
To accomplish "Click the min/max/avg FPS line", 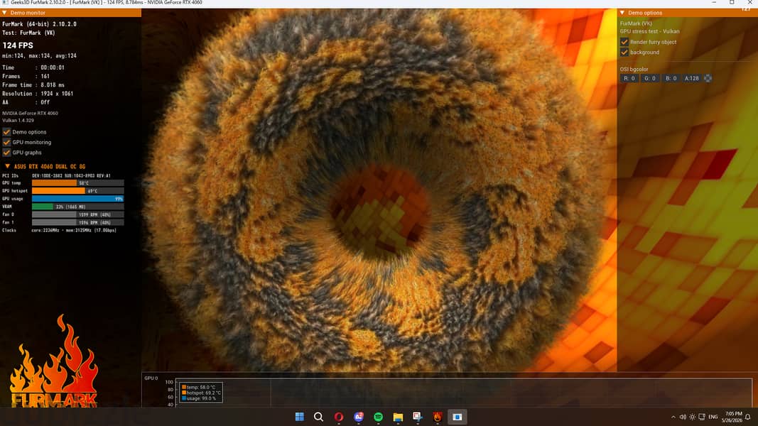I will click(39, 56).
